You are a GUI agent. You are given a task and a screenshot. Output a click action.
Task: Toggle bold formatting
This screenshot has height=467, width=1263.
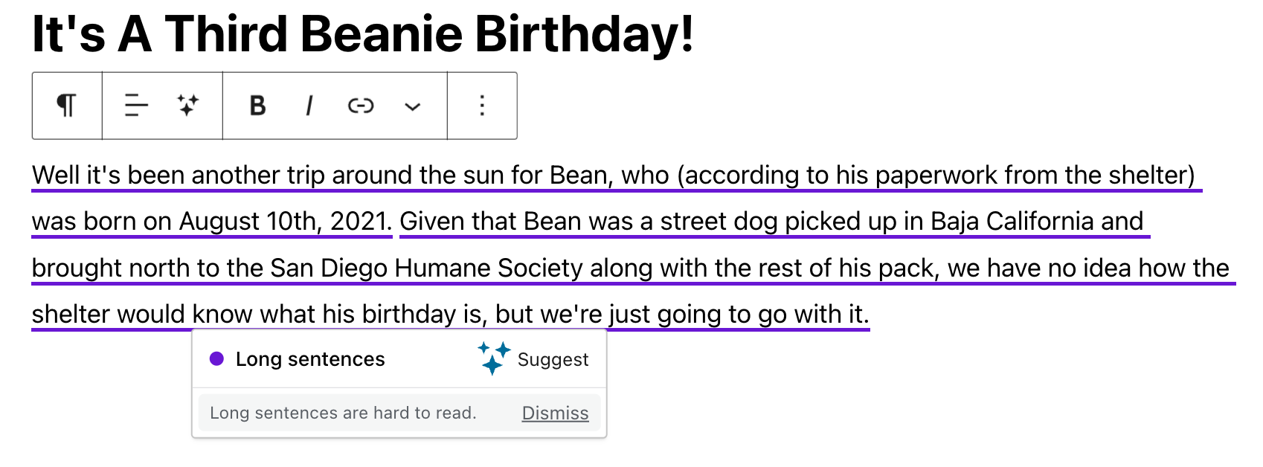(x=257, y=106)
